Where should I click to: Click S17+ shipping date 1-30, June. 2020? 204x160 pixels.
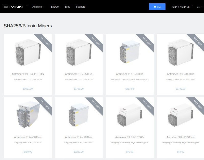click(79, 143)
